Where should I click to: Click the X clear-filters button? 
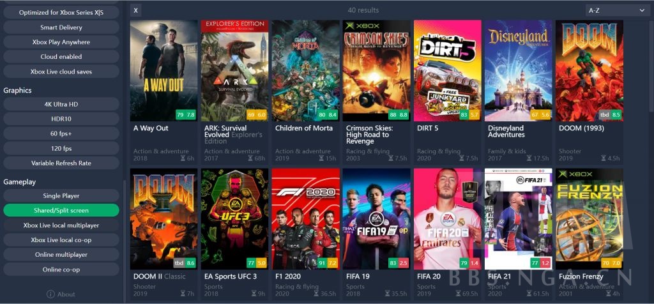[x=135, y=10]
